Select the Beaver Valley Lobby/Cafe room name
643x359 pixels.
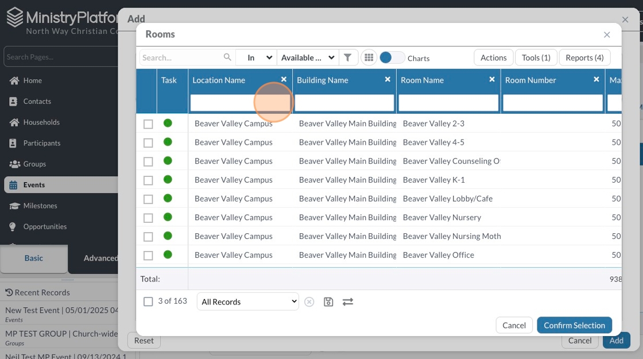pos(448,199)
